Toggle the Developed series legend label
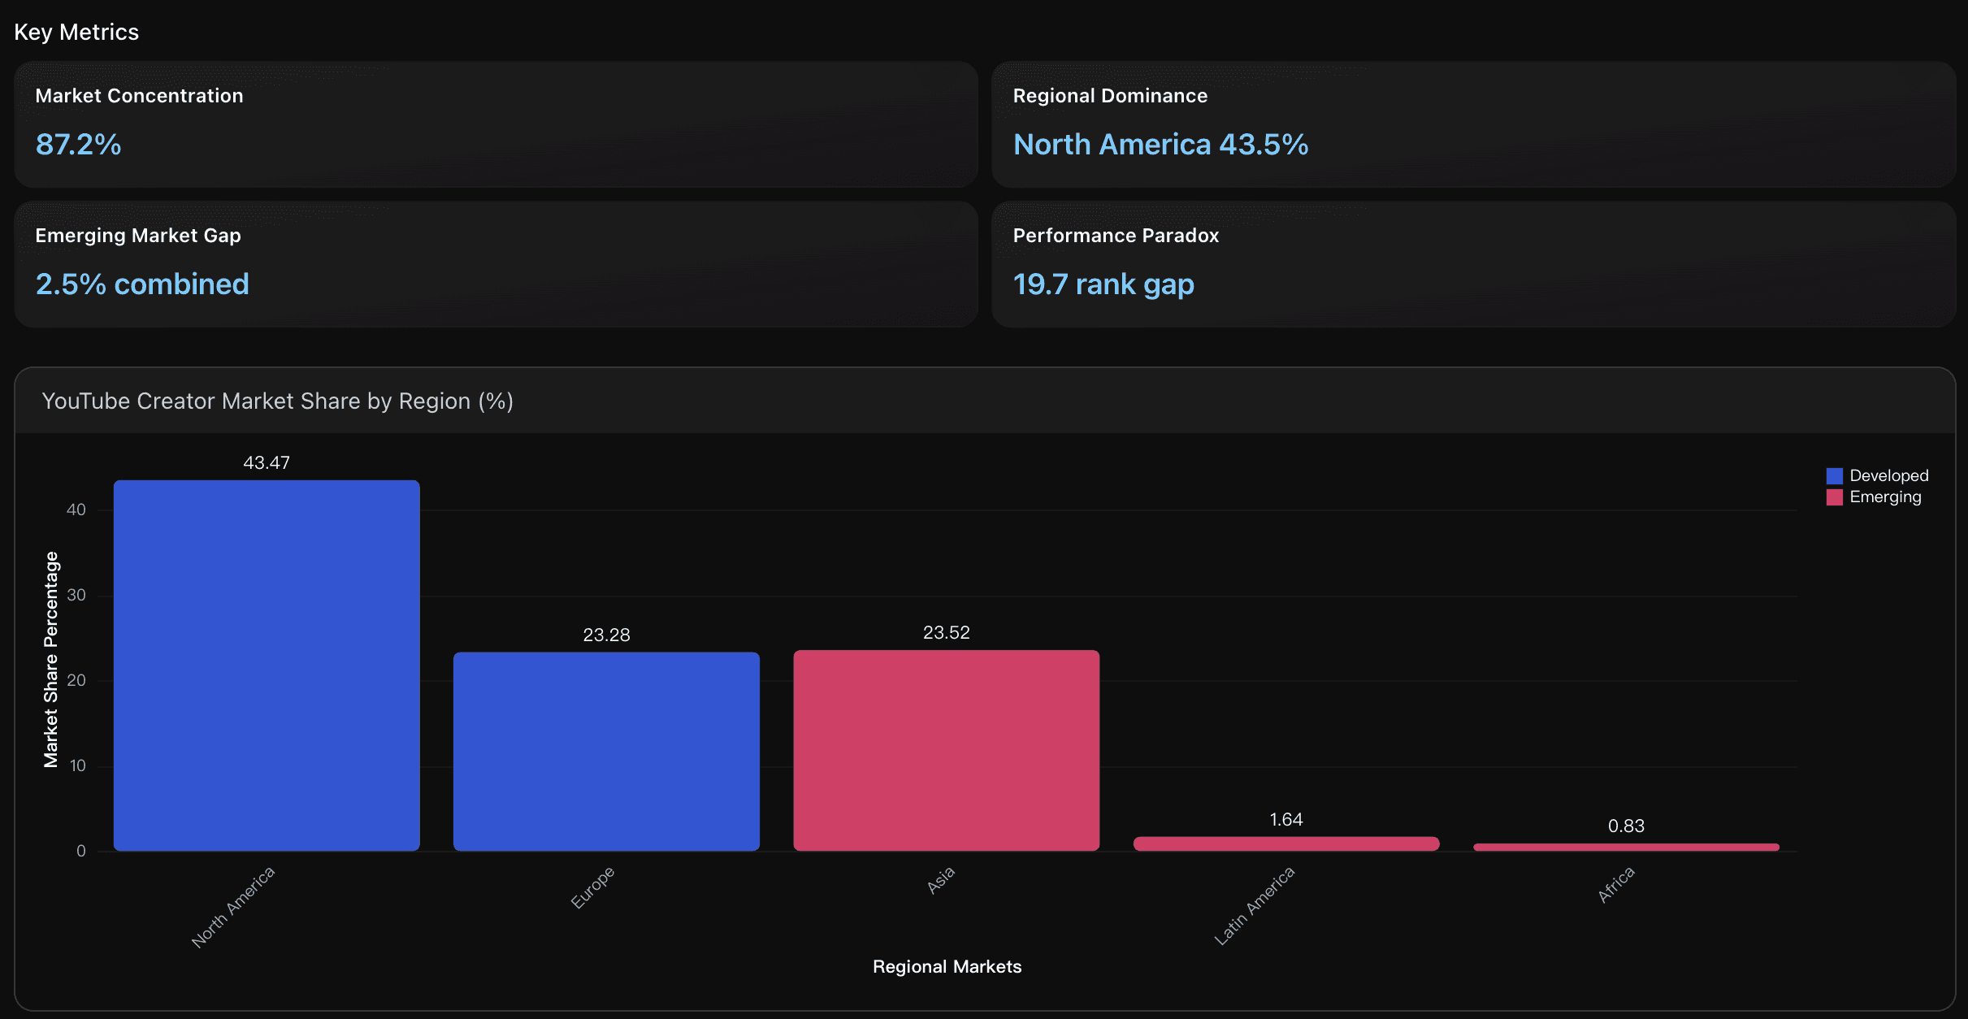Viewport: 1968px width, 1019px height. pos(1888,476)
